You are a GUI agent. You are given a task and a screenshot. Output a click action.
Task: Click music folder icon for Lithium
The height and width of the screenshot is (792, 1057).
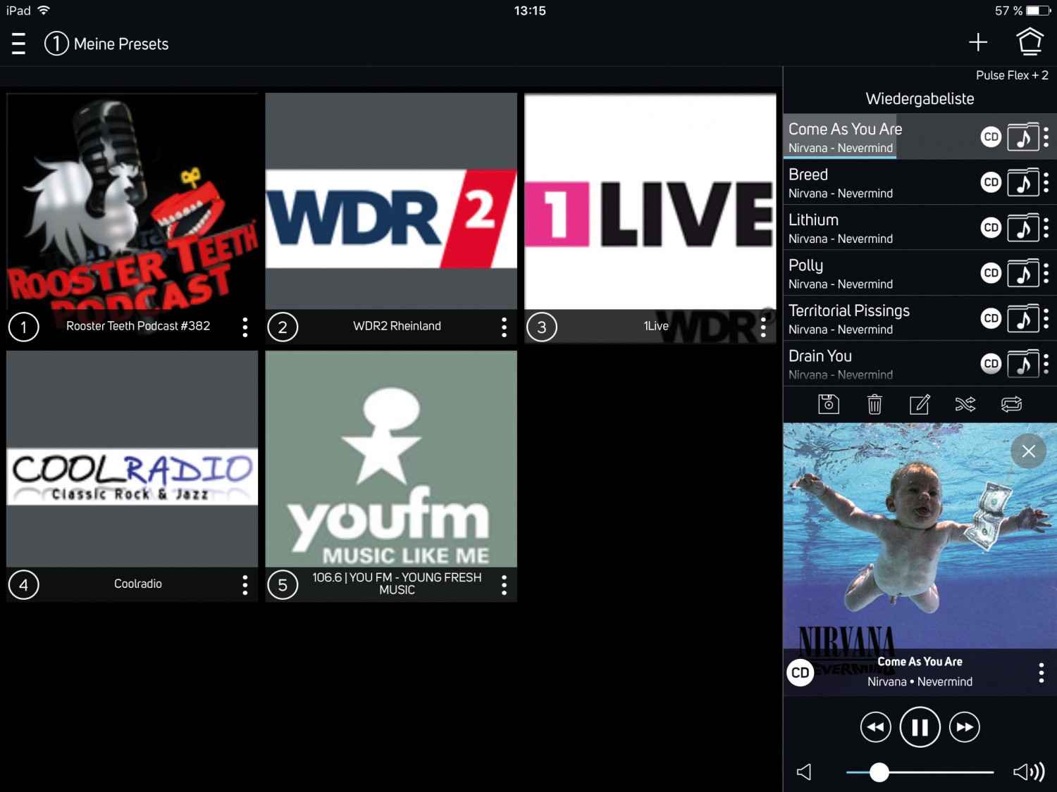1023,227
